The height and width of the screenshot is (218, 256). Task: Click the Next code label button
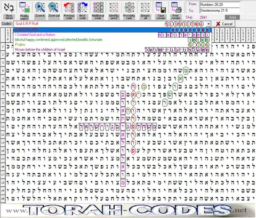[x=83, y=17]
